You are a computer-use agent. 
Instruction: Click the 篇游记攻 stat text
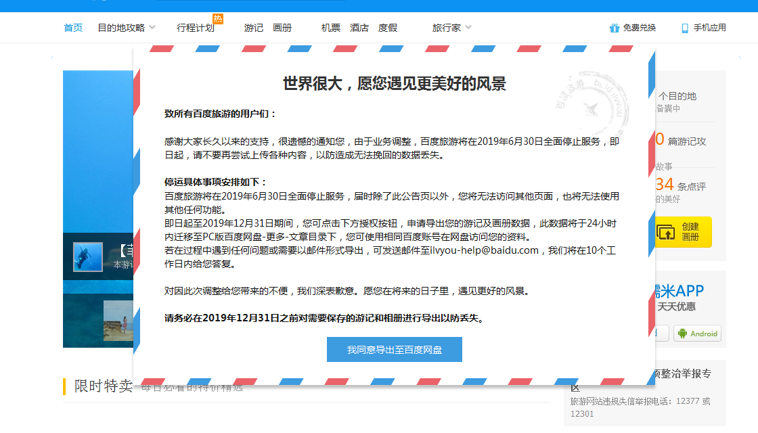pos(687,141)
